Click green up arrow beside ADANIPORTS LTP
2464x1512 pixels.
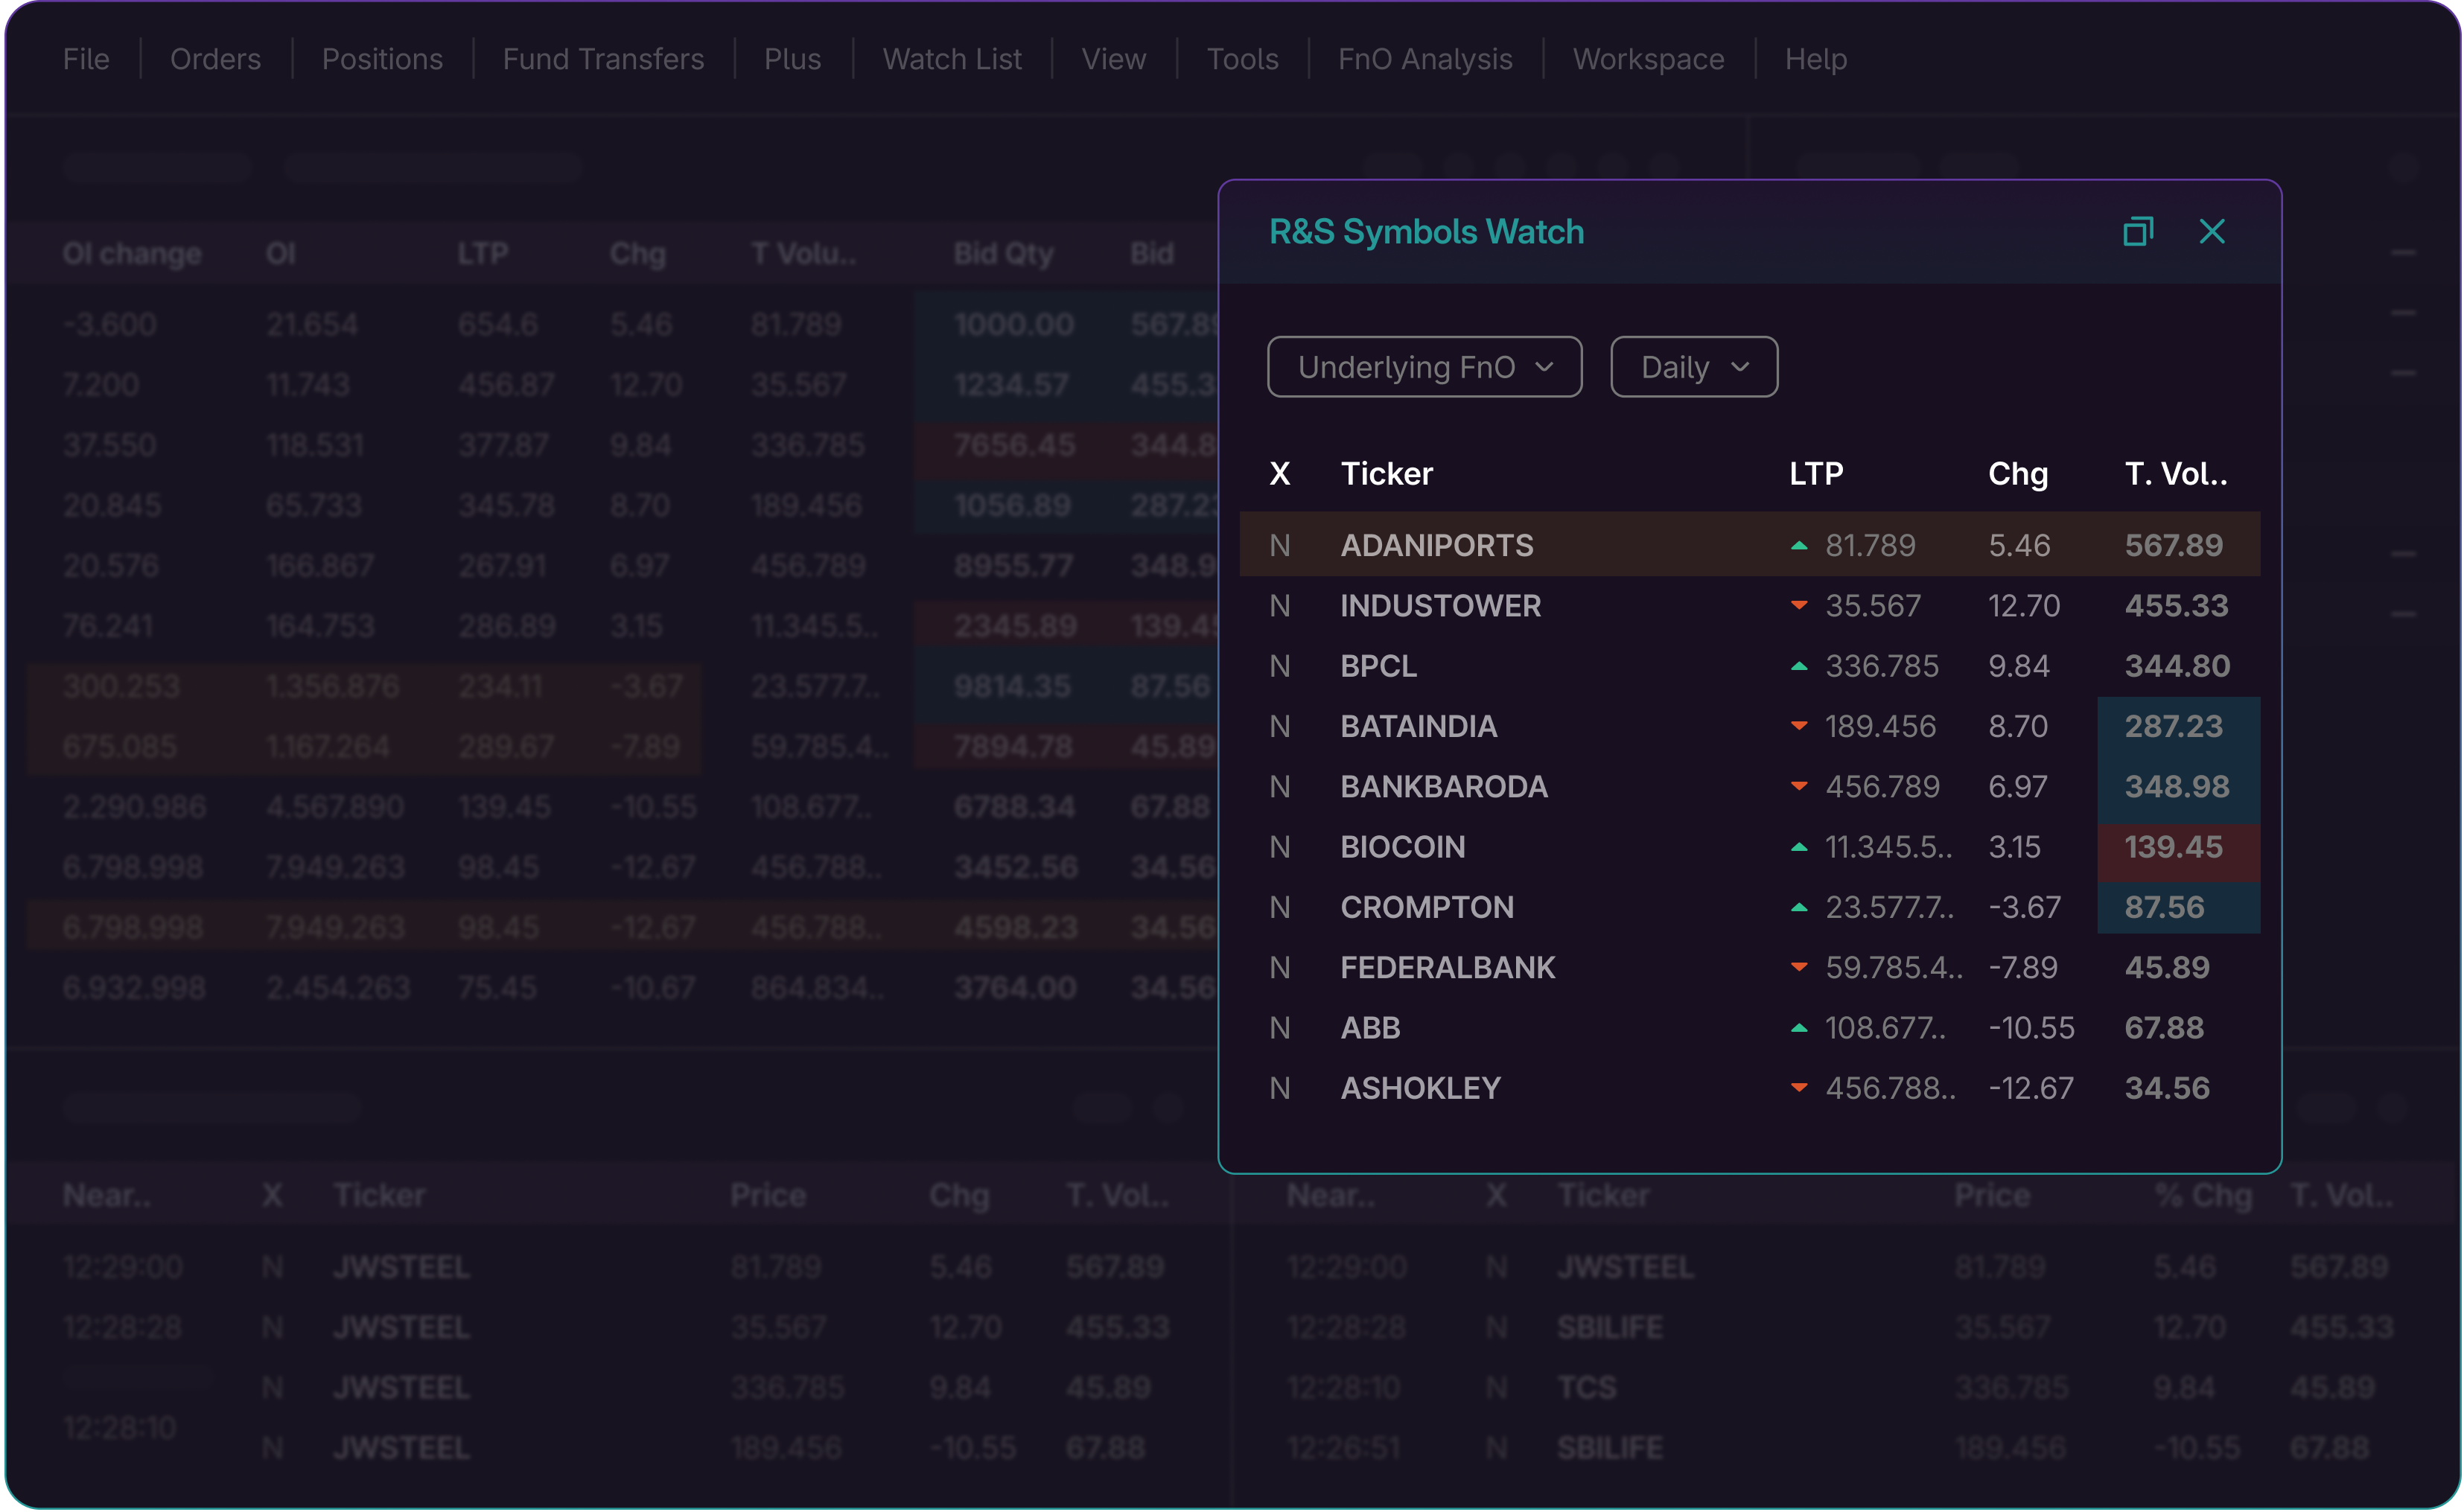(x=1799, y=546)
